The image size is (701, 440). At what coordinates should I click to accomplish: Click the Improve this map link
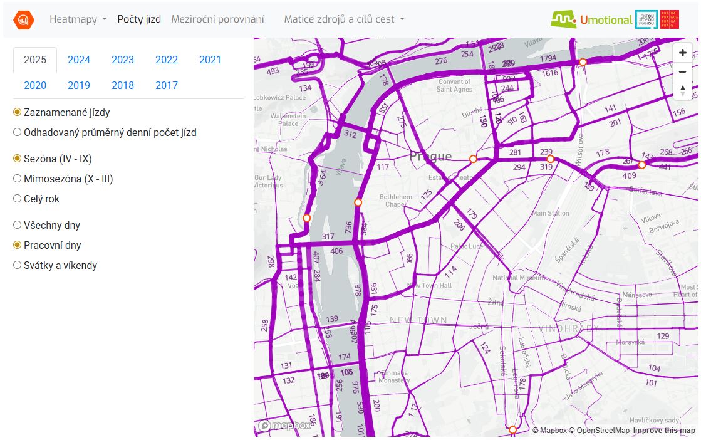[663, 431]
